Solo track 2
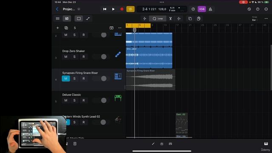 click(74, 35)
